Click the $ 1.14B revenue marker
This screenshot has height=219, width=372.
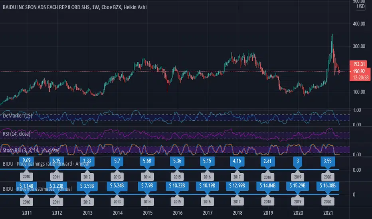pos(26,186)
